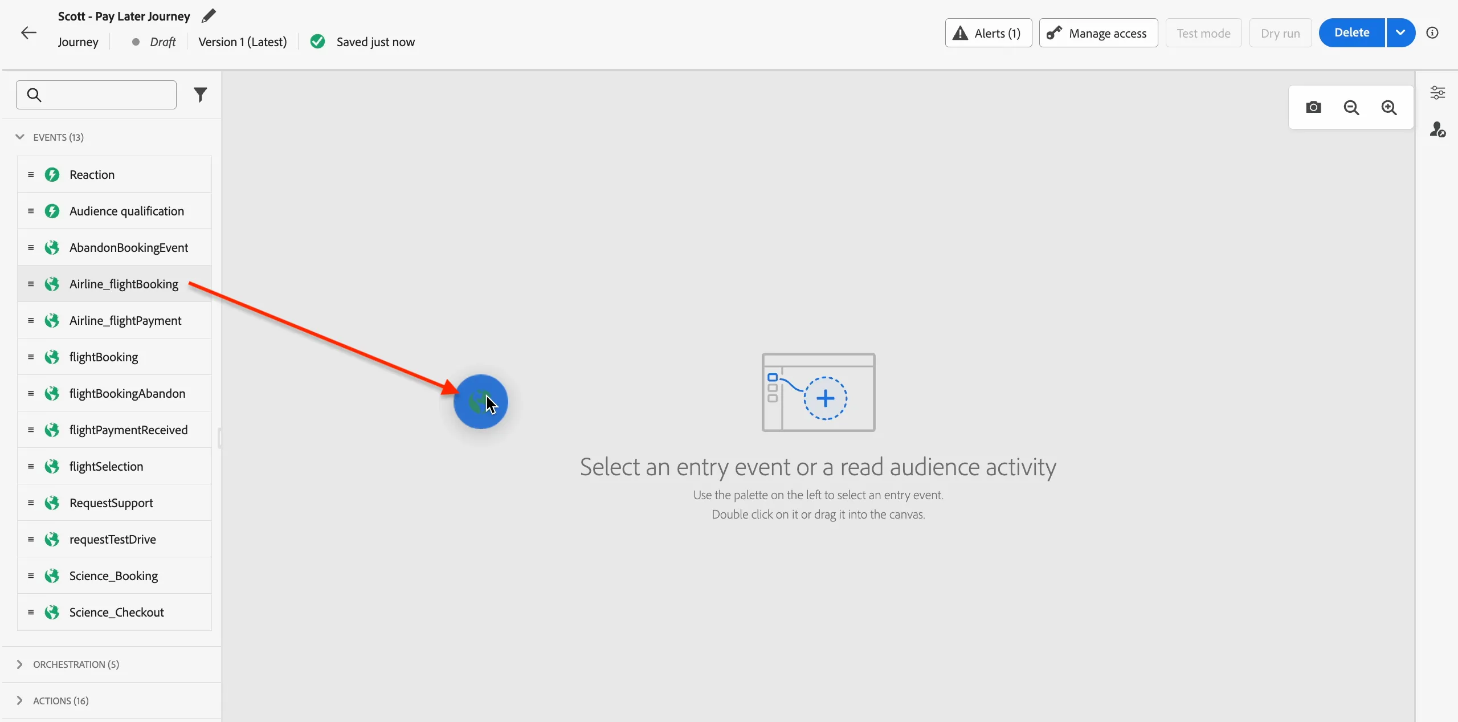Open the dropdown arrow beside Delete

click(1400, 33)
